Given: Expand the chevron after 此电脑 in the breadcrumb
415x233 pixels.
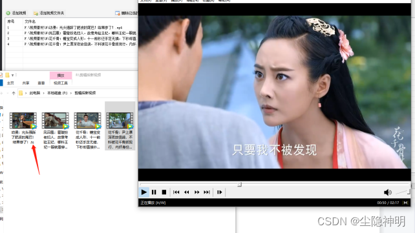Looking at the screenshot, I should click(x=44, y=93).
